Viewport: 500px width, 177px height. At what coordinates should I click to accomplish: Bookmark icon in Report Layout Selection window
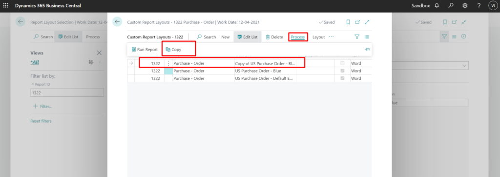pos(445,22)
